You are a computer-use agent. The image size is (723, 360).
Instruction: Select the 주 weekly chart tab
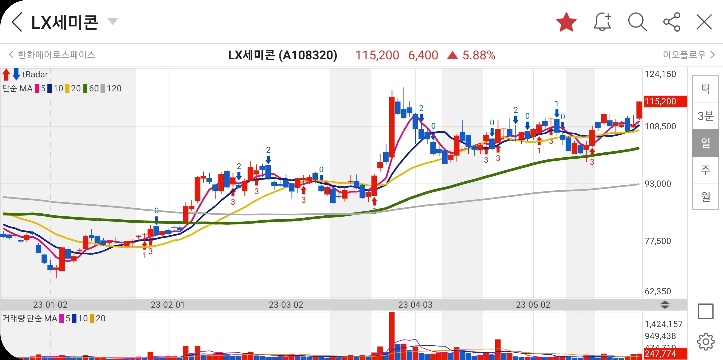(x=706, y=170)
